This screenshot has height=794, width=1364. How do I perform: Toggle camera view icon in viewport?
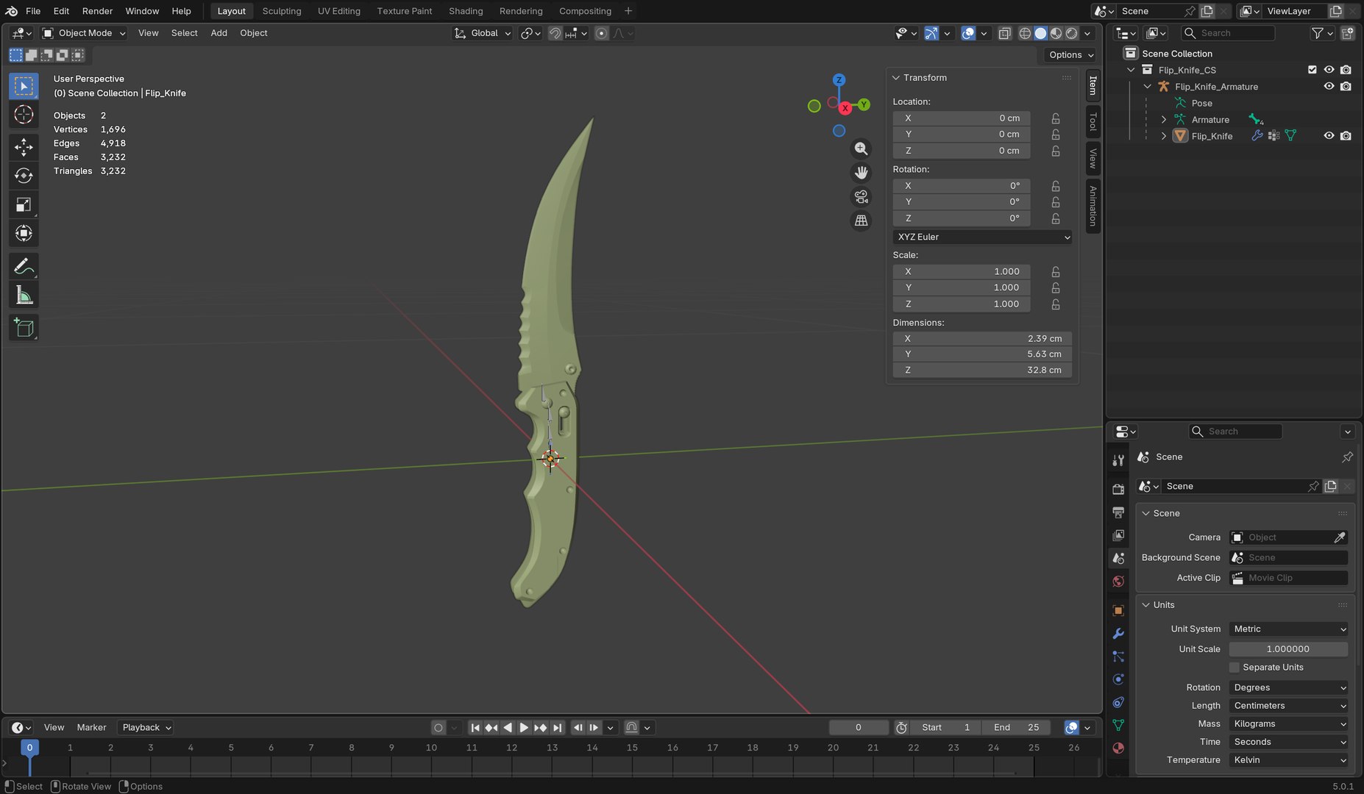(861, 197)
